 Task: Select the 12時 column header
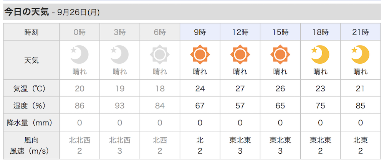pos(240,32)
